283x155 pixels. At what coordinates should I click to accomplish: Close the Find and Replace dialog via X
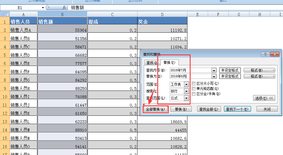click(x=274, y=54)
